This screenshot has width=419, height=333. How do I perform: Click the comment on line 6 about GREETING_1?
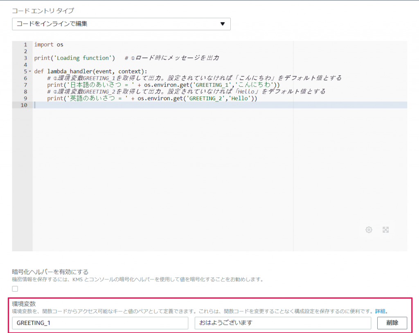pyautogui.click(x=194, y=78)
